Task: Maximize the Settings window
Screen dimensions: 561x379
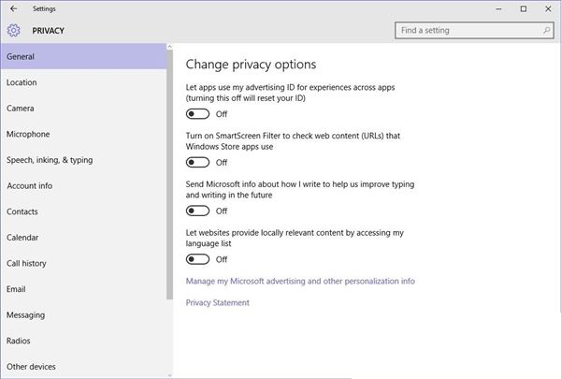Action: coord(524,8)
